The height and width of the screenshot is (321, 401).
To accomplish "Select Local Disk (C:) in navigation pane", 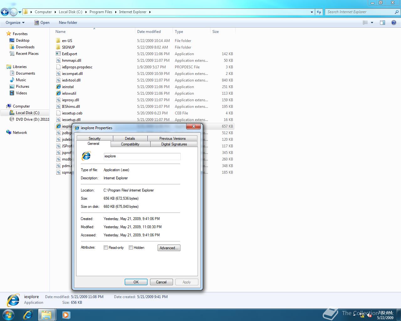I will point(28,113).
